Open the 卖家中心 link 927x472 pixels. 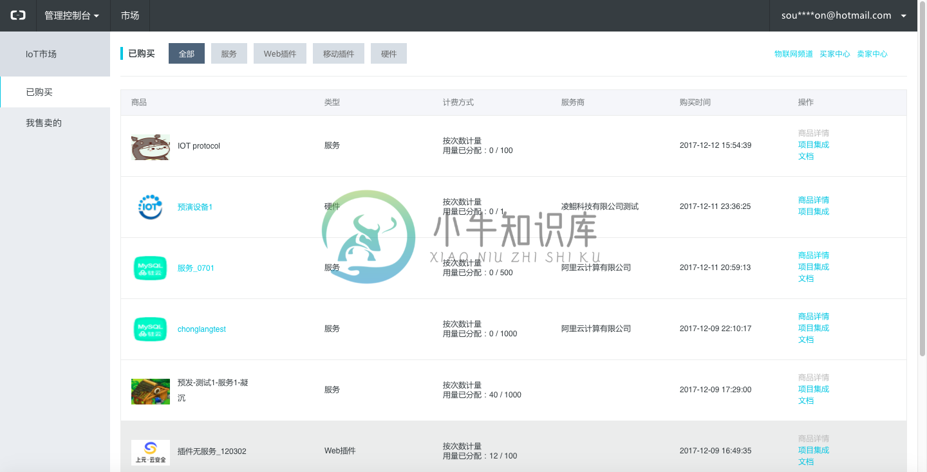[x=872, y=54]
